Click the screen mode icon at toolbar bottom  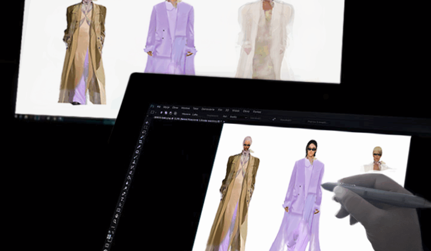click(106, 250)
